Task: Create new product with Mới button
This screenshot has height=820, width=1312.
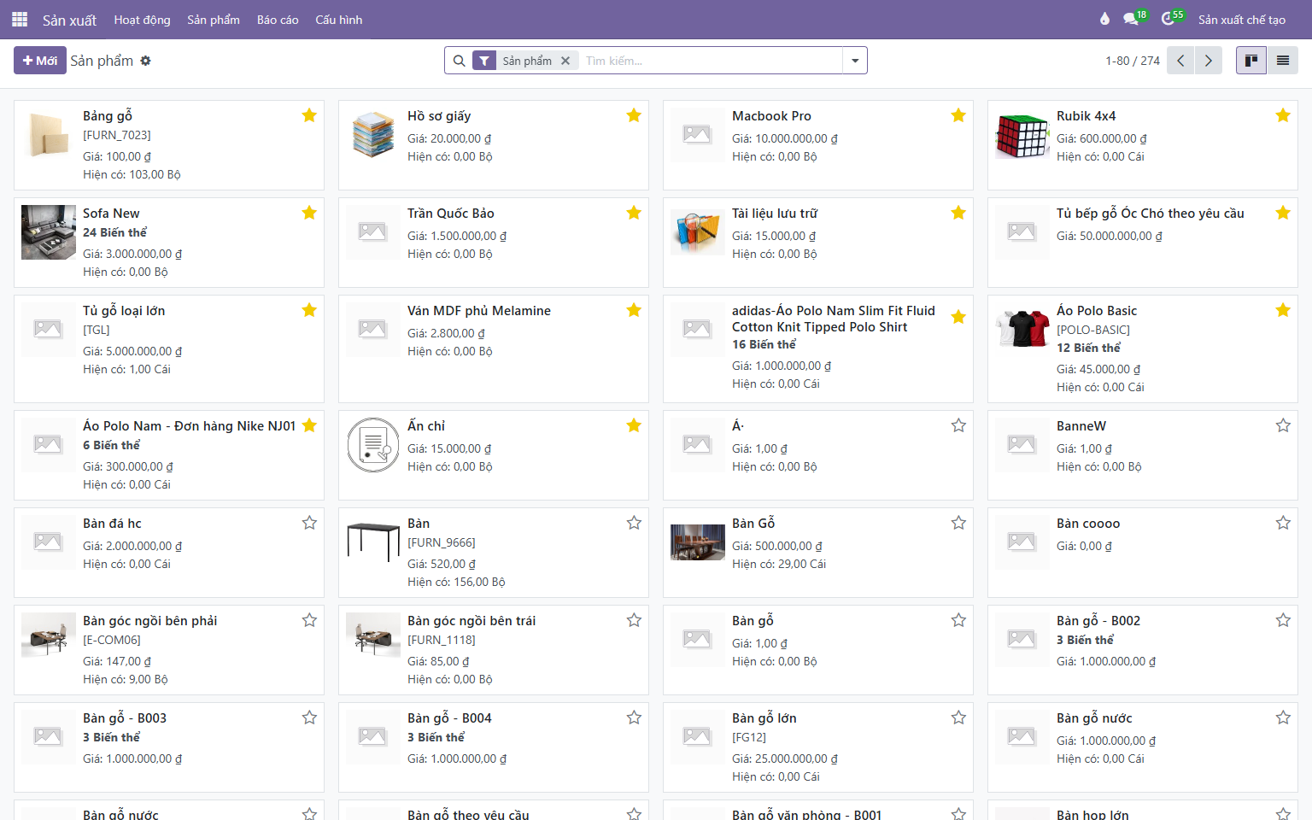Action: point(40,61)
